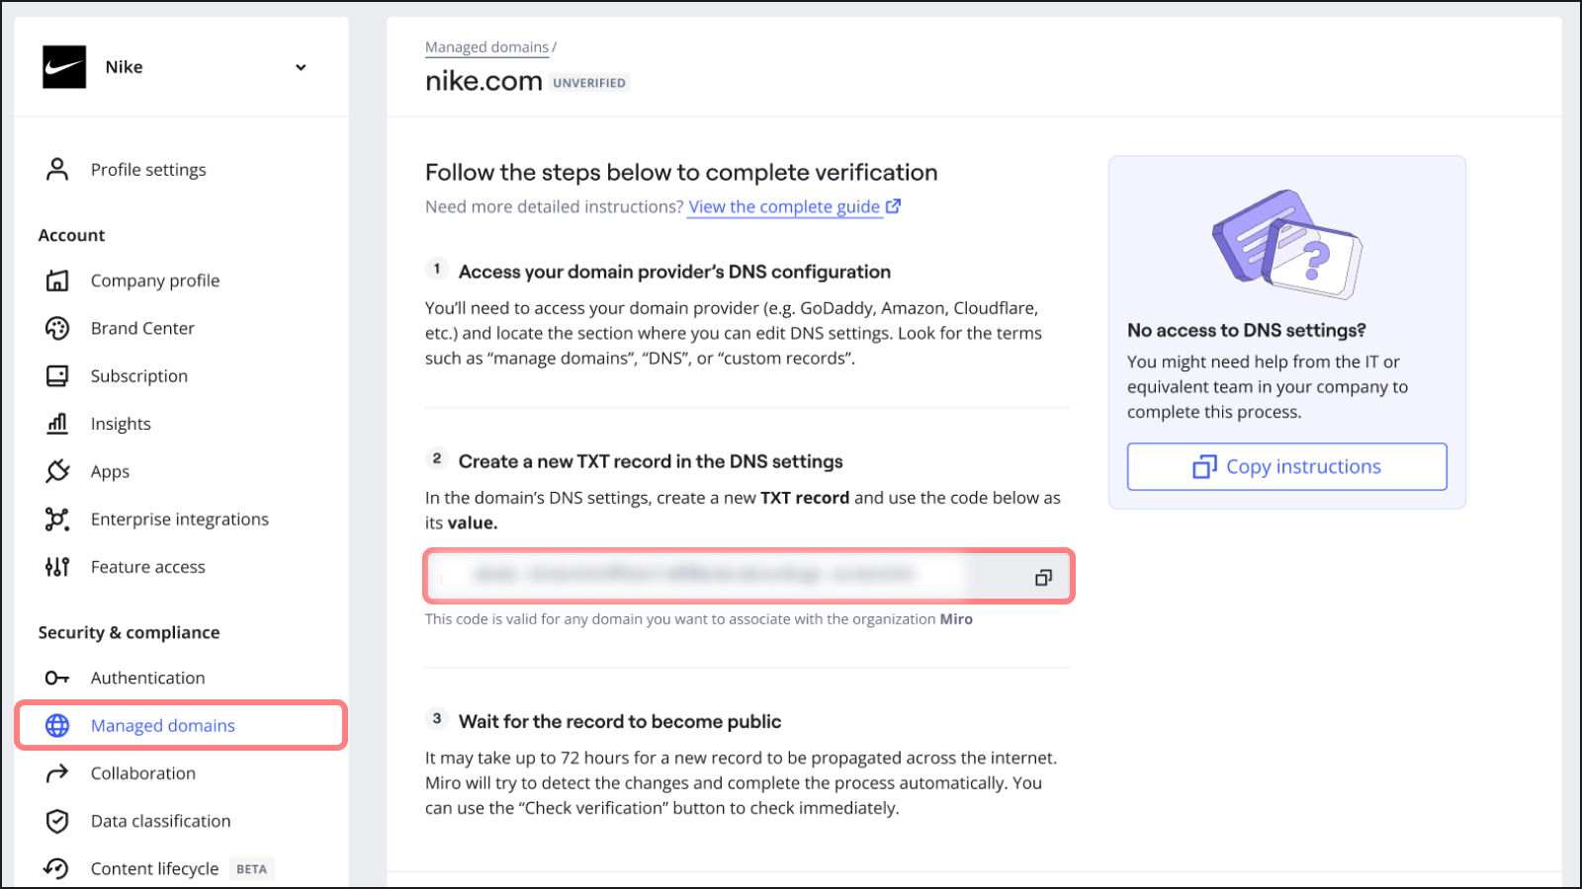Click the Managed domains globe icon
The height and width of the screenshot is (889, 1582).
pos(57,725)
